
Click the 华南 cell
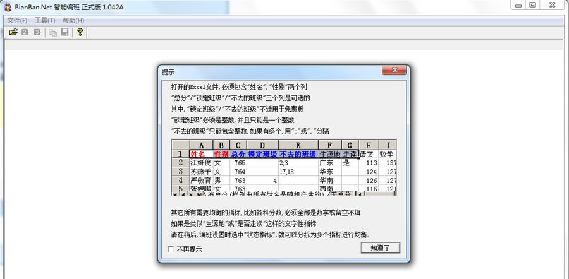(x=330, y=180)
